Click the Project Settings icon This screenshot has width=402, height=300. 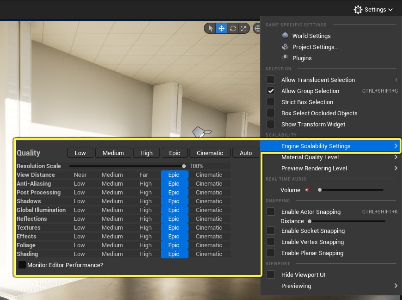[285, 47]
